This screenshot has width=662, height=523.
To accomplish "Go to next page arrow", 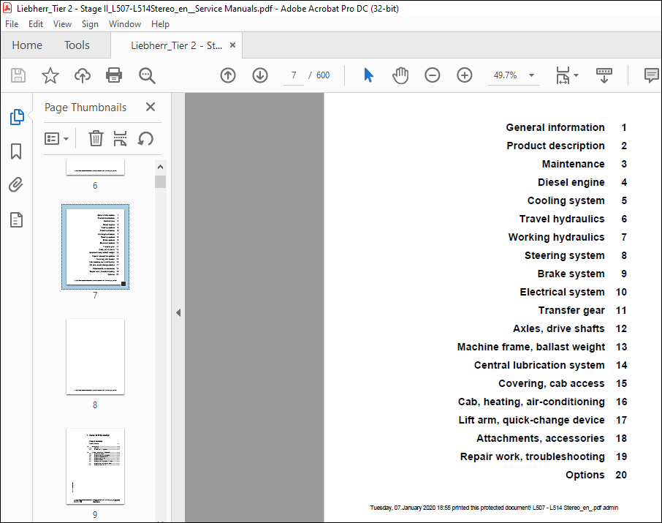I will pyautogui.click(x=260, y=75).
